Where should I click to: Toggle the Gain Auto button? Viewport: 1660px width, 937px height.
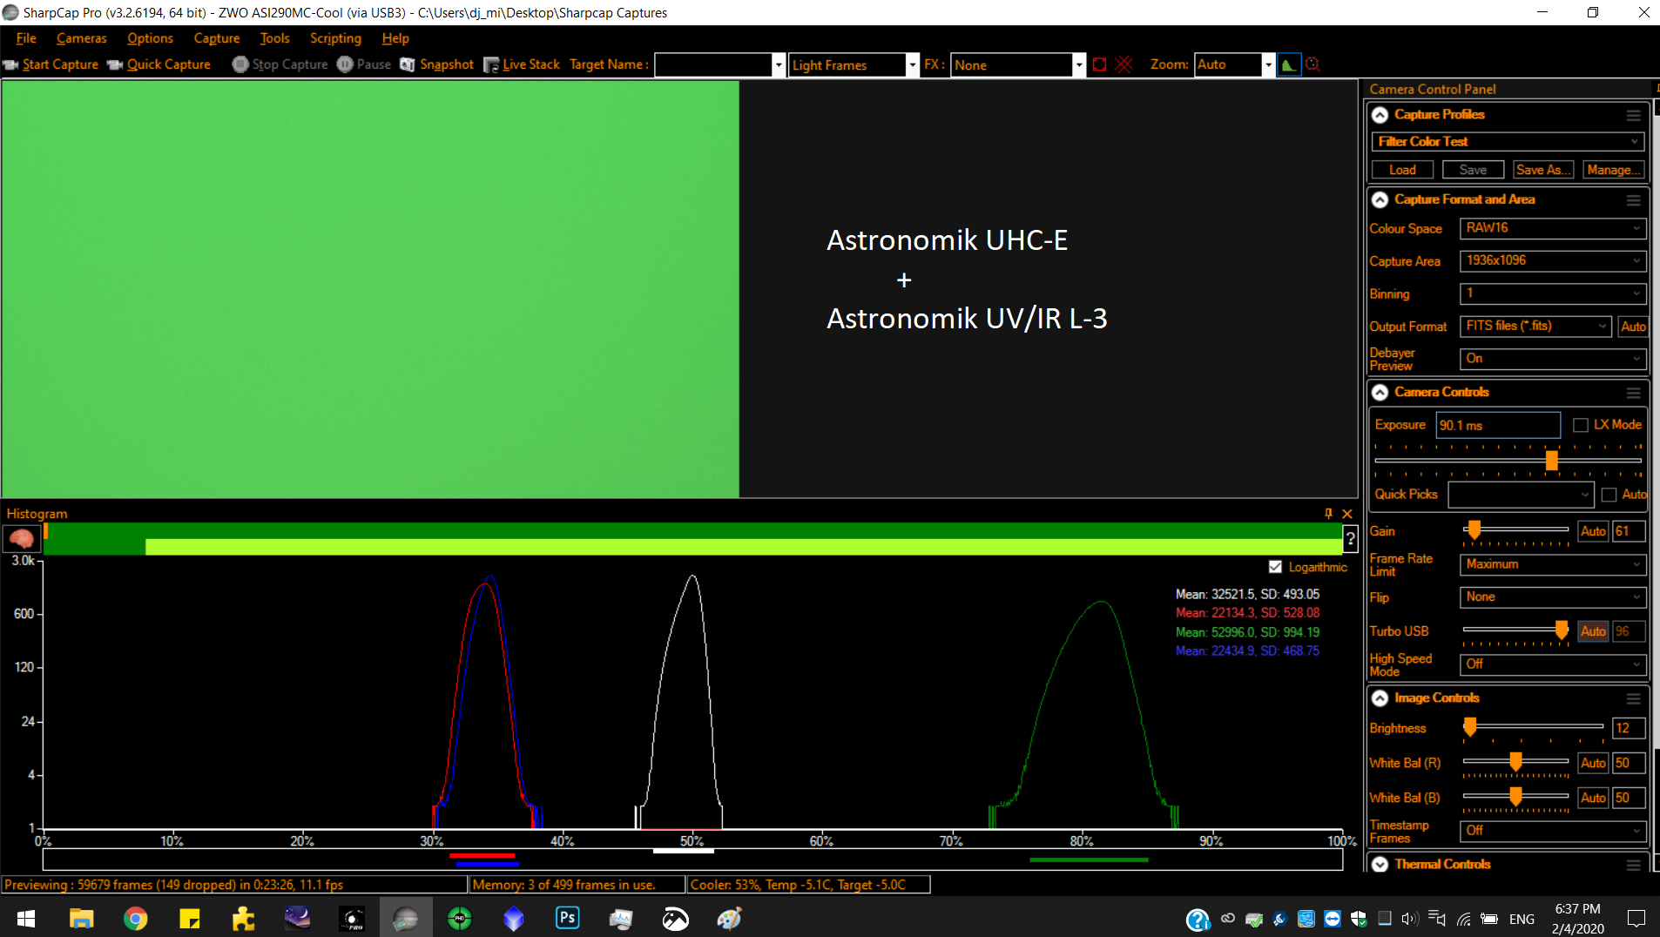(x=1593, y=531)
